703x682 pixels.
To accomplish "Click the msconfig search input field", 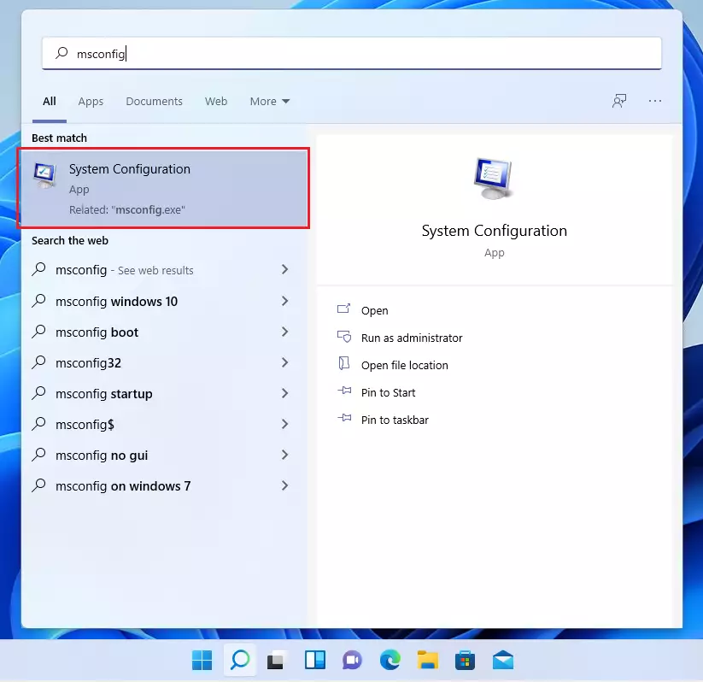I will point(352,53).
